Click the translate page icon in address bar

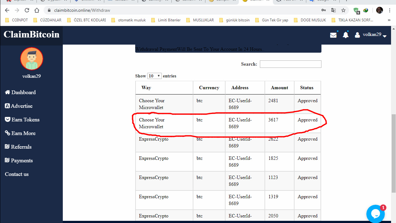tap(334, 10)
